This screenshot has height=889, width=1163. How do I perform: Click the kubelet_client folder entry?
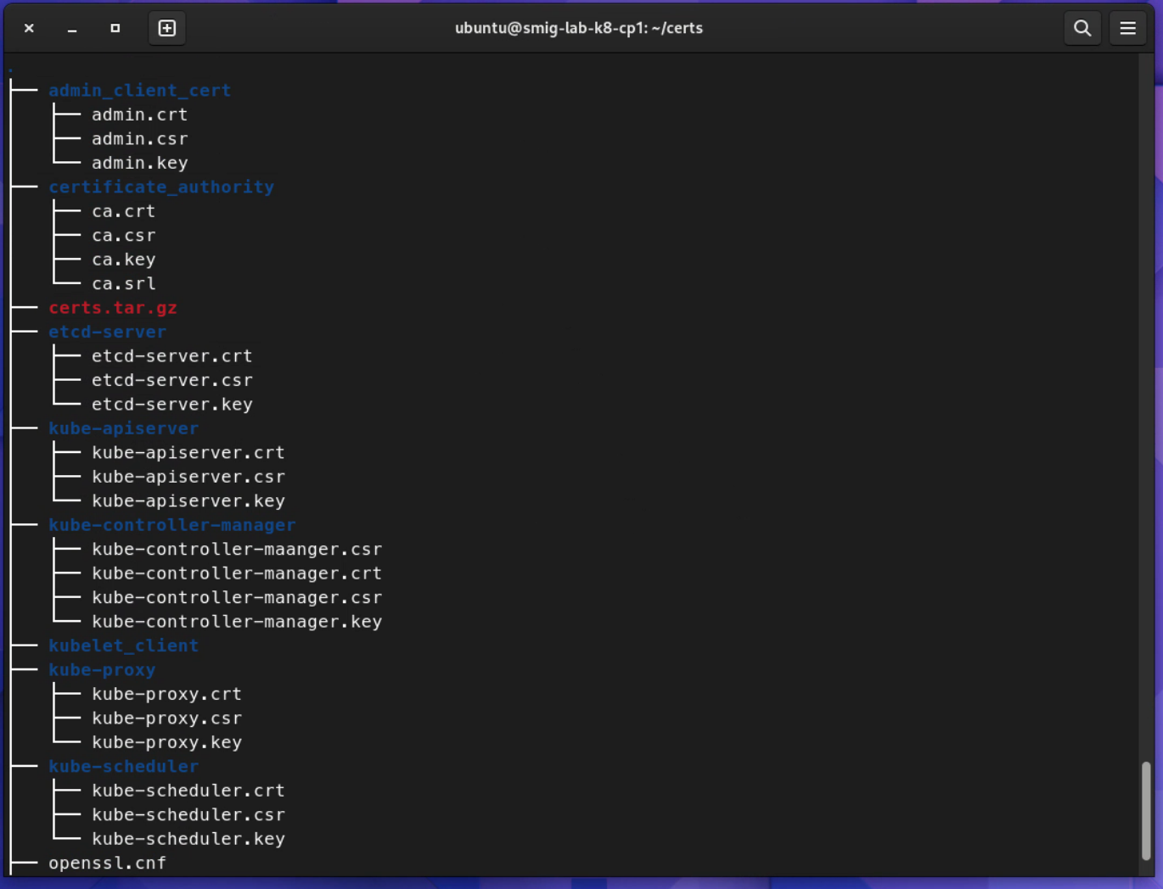(124, 646)
